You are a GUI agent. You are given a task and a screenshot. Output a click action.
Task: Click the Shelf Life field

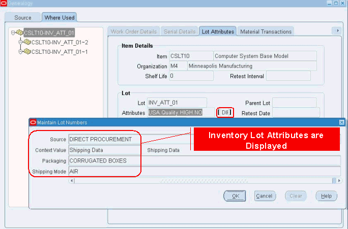(191, 76)
